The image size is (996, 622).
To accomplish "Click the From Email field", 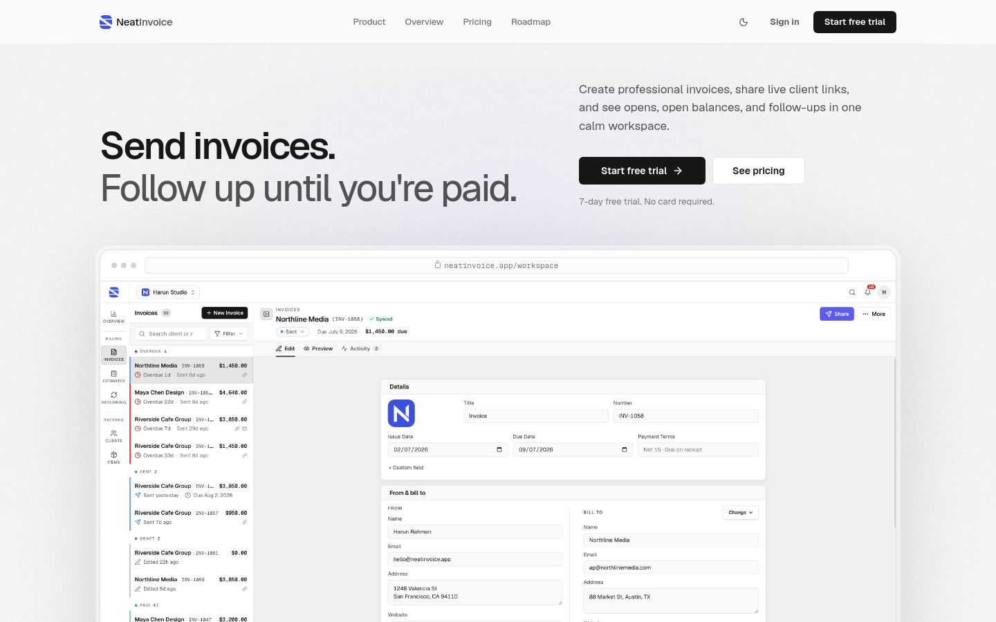I will [475, 559].
